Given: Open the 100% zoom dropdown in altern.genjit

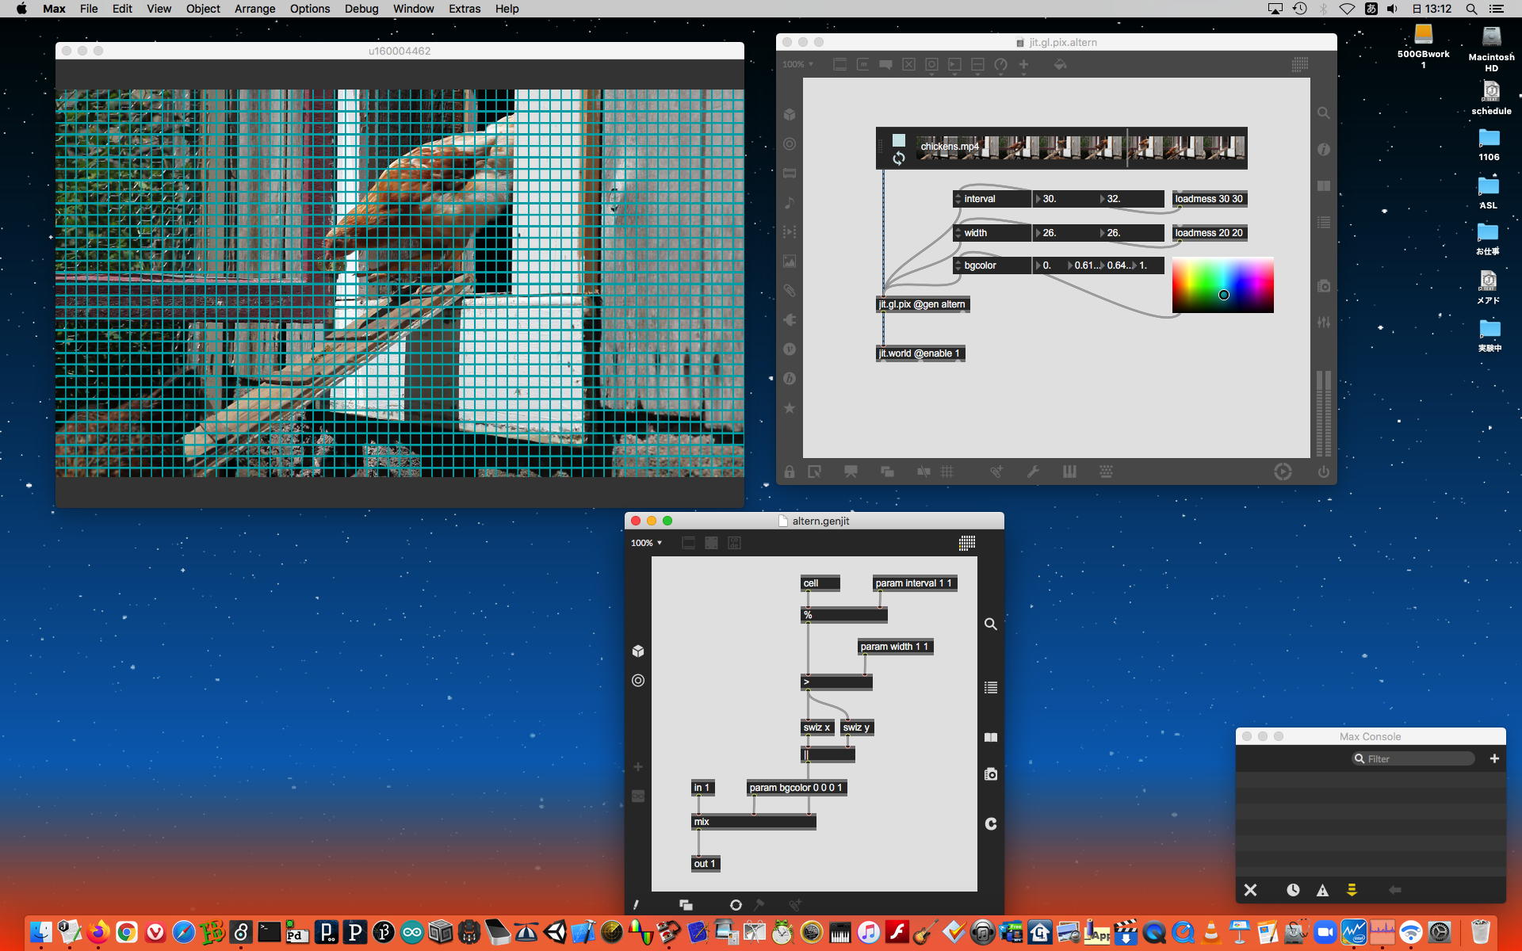Looking at the screenshot, I should 646,543.
